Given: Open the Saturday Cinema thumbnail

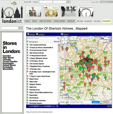Looking at the screenshot, I should 86,11.
